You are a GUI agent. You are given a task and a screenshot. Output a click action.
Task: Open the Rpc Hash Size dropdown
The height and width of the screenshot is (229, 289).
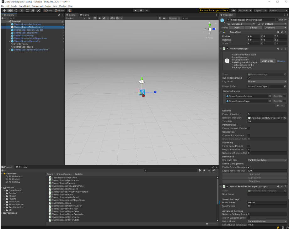point(267,160)
